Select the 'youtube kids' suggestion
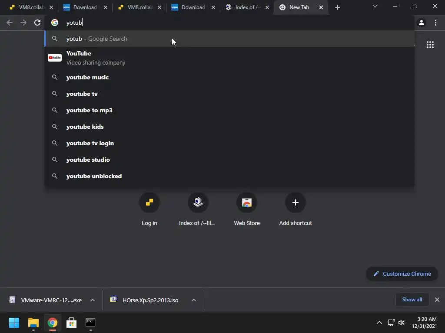445x333 pixels. [x=229, y=127]
